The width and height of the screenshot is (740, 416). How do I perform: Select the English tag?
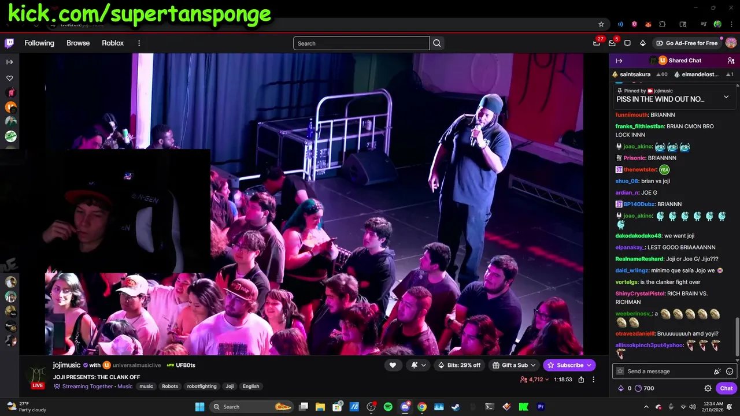tap(251, 387)
